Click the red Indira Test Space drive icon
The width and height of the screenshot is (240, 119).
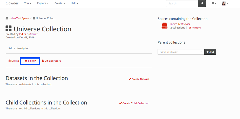pyautogui.click(x=164, y=26)
